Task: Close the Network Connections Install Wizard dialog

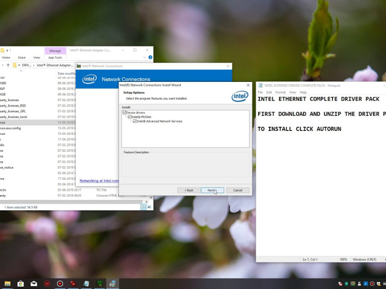Action: pyautogui.click(x=248, y=85)
